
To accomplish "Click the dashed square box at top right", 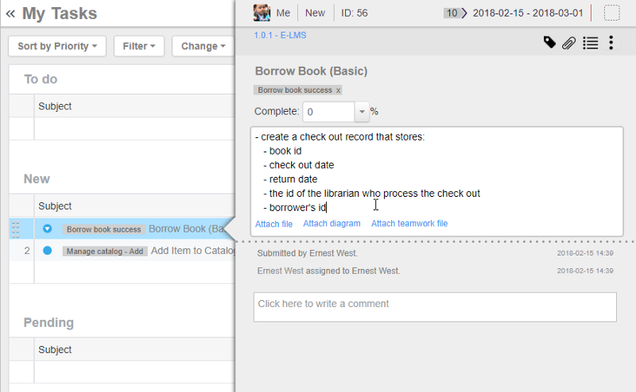I will pyautogui.click(x=611, y=13).
